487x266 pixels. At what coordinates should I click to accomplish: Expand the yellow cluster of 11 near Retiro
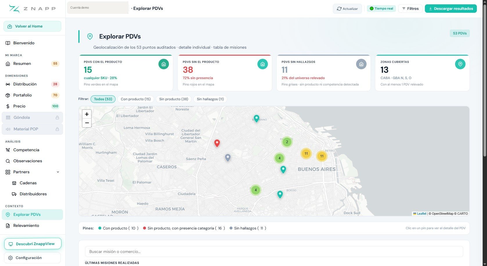(x=322, y=156)
